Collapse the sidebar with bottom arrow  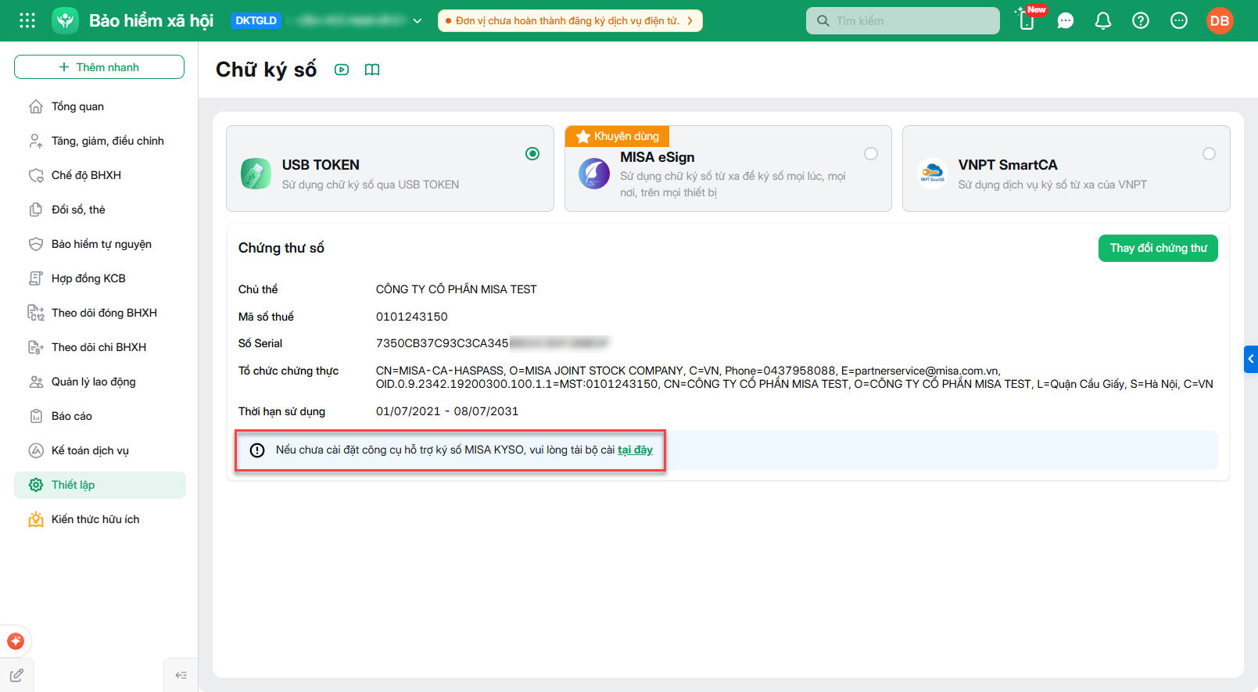181,676
